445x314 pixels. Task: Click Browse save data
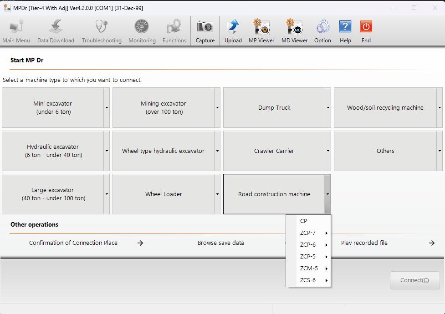[x=221, y=243]
